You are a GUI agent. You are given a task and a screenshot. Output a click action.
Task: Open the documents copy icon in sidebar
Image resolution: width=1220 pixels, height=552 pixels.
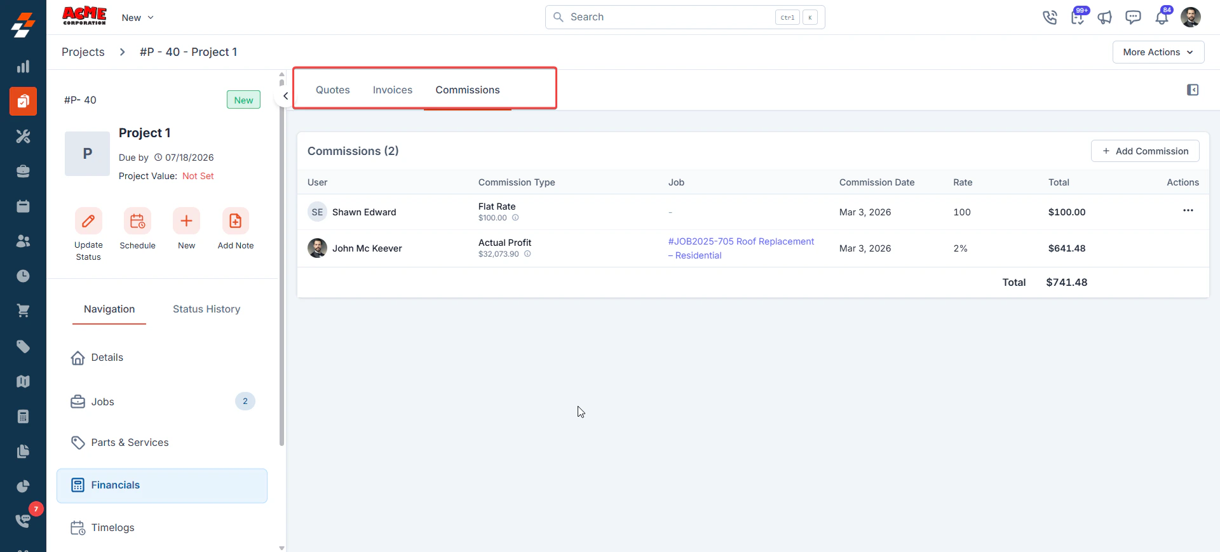(x=23, y=451)
